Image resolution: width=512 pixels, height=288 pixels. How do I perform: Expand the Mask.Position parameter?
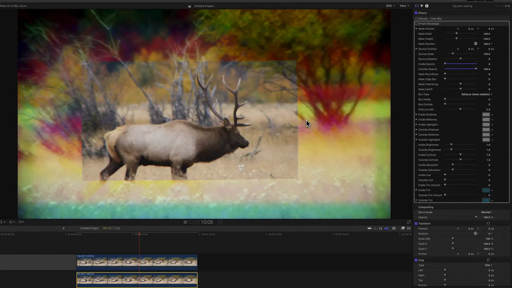416,29
